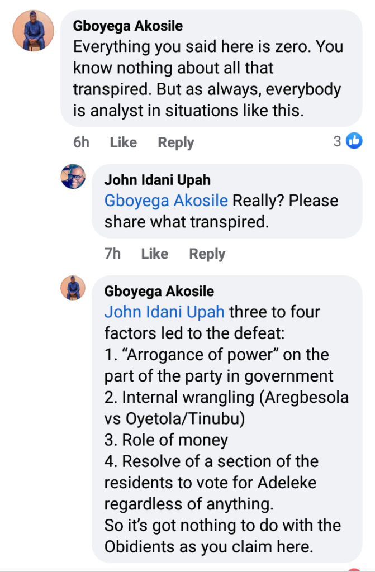This screenshot has width=375, height=572.
Task: Click the blue thumbs-up reaction icon
Action: [x=354, y=142]
